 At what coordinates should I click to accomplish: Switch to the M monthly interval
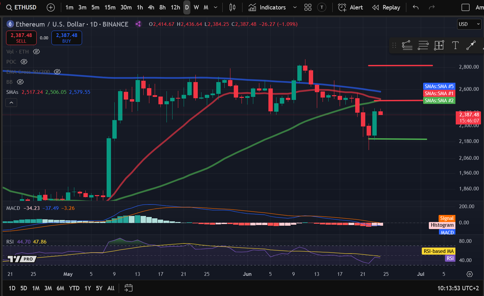(206, 7)
